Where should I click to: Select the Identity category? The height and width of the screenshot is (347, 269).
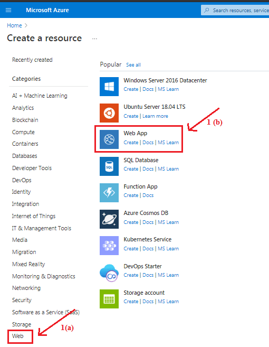coord(21,192)
